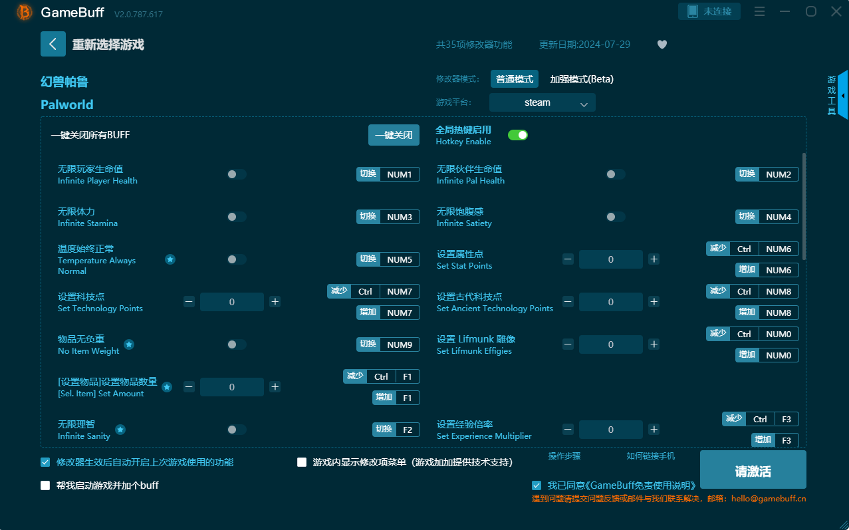849x530 pixels.
Task: Increase Set Lifmunk Effigies value
Action: pyautogui.click(x=654, y=344)
